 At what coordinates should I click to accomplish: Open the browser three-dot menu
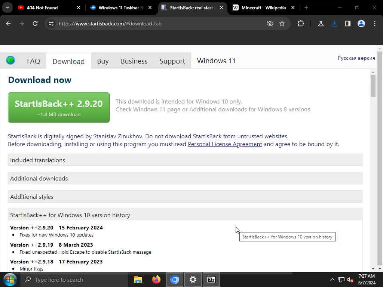(x=375, y=24)
